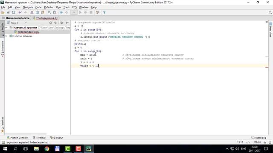This screenshot has width=273, height=153.
Task: Select Упорядкування.py in the project tree
Action: click(28, 32)
